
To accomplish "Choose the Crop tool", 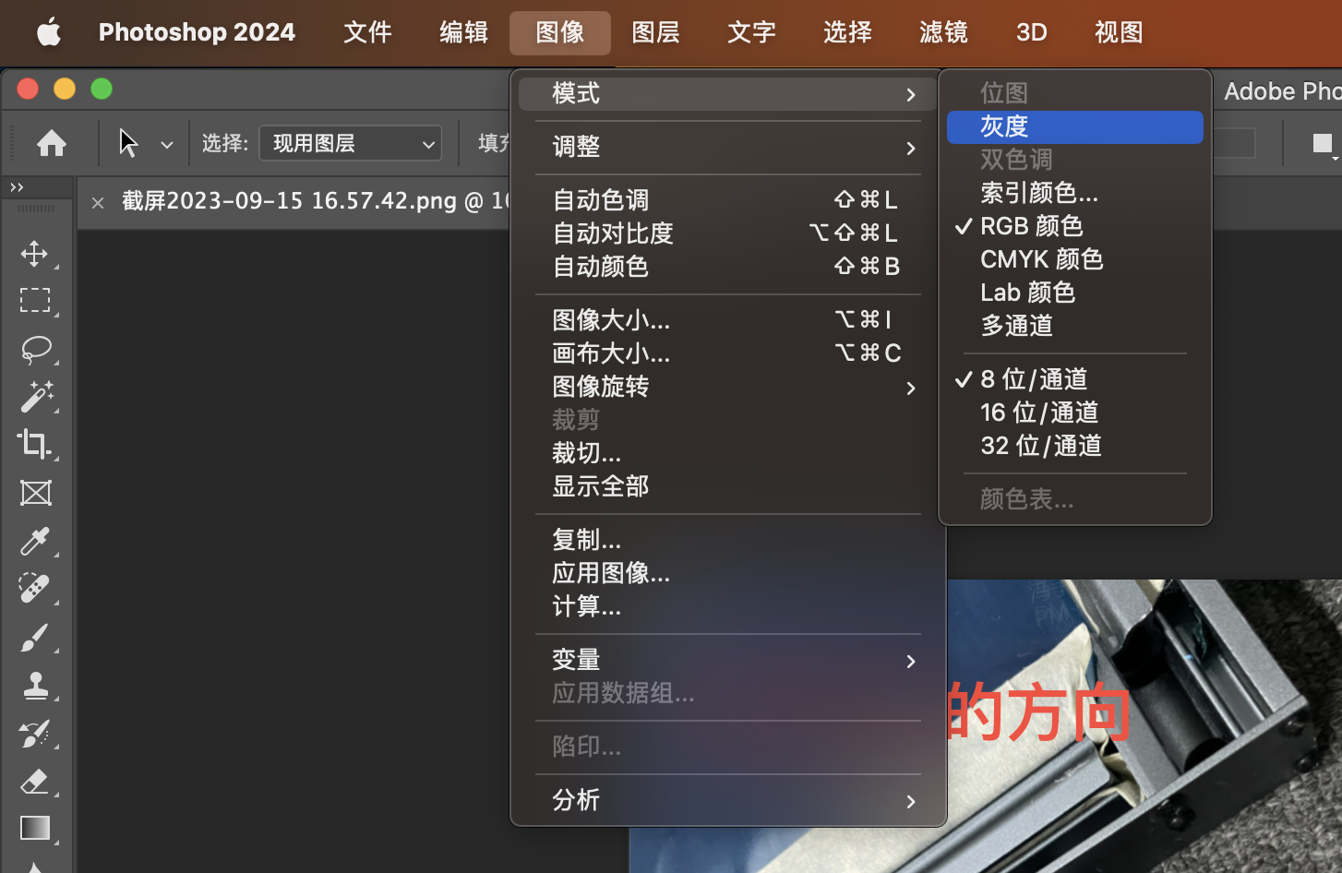I will click(35, 445).
